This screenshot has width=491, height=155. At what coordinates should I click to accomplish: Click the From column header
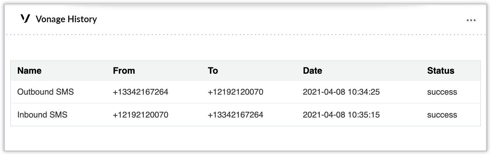click(x=124, y=71)
